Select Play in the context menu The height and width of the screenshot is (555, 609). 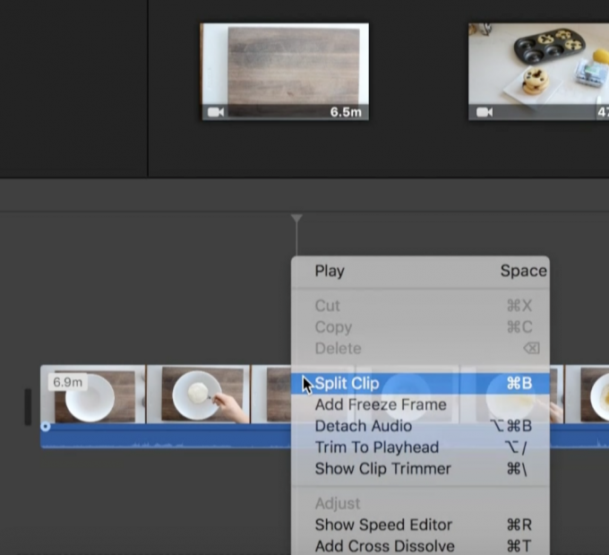pyautogui.click(x=420, y=271)
